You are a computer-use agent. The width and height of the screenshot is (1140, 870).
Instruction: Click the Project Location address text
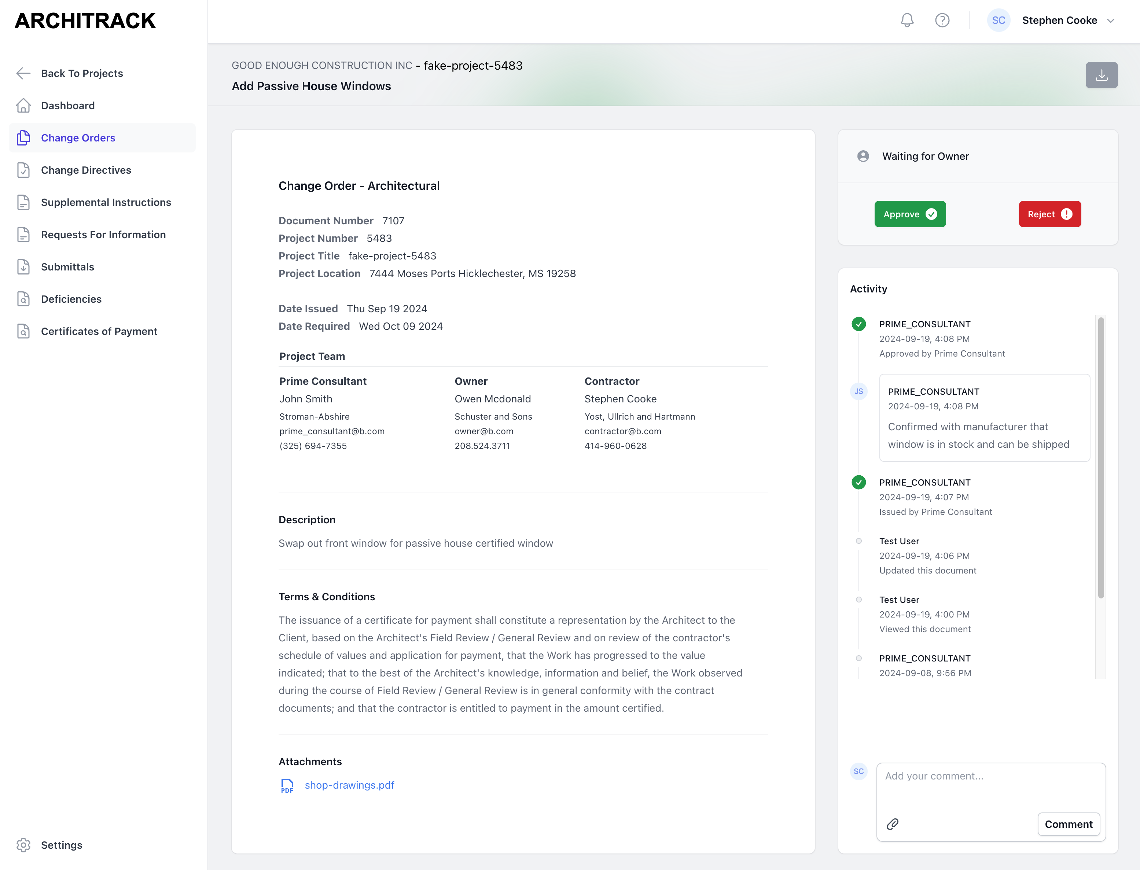472,273
